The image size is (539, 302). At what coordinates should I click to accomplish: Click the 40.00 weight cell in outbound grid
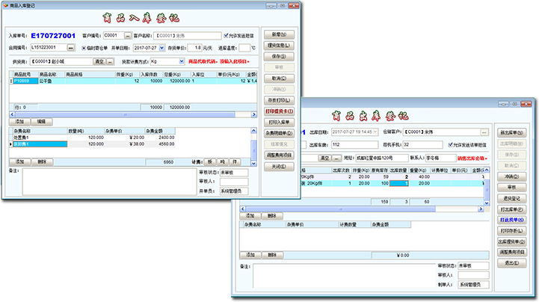[x=419, y=176]
